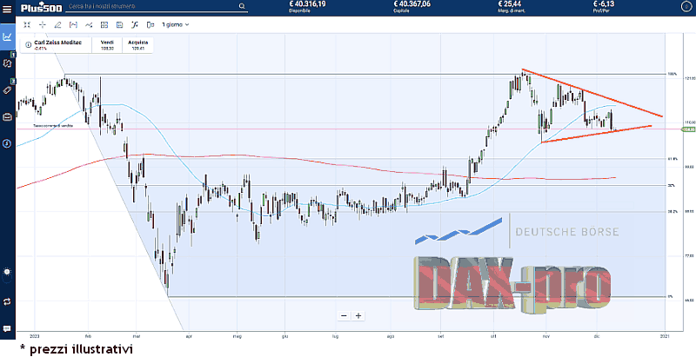
Task: Click the € -6,13 profit/loss value
Action: (x=602, y=6)
